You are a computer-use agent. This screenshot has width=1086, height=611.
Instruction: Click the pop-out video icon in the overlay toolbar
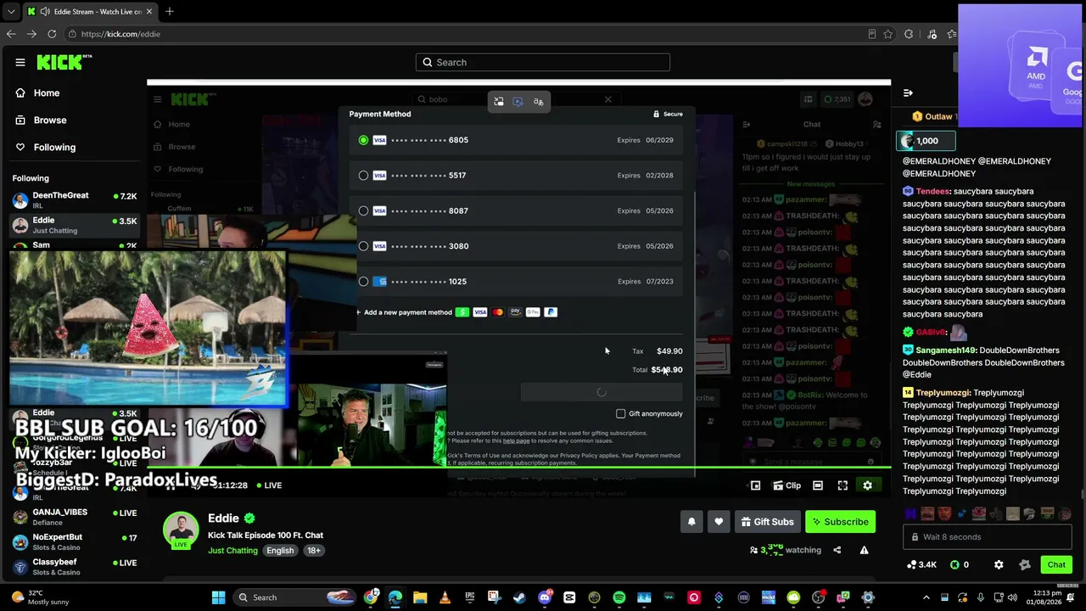(499, 102)
